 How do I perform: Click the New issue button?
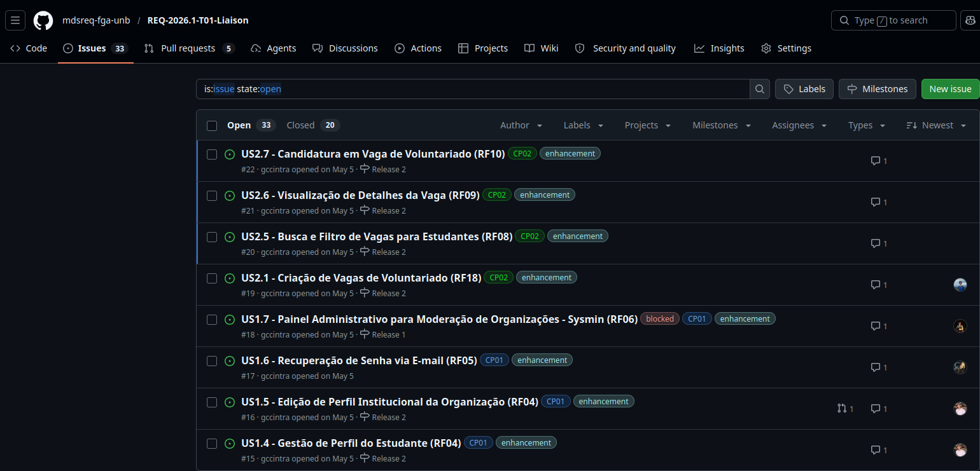[950, 89]
